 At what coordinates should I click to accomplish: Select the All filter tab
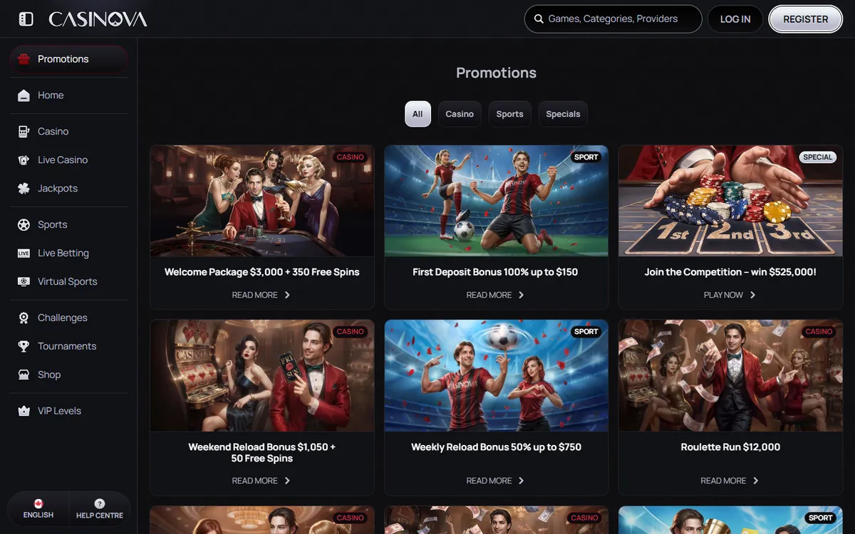[418, 114]
